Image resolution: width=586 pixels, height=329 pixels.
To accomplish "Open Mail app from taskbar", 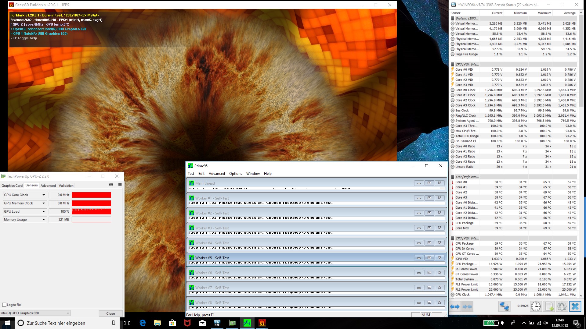I will pyautogui.click(x=202, y=323).
